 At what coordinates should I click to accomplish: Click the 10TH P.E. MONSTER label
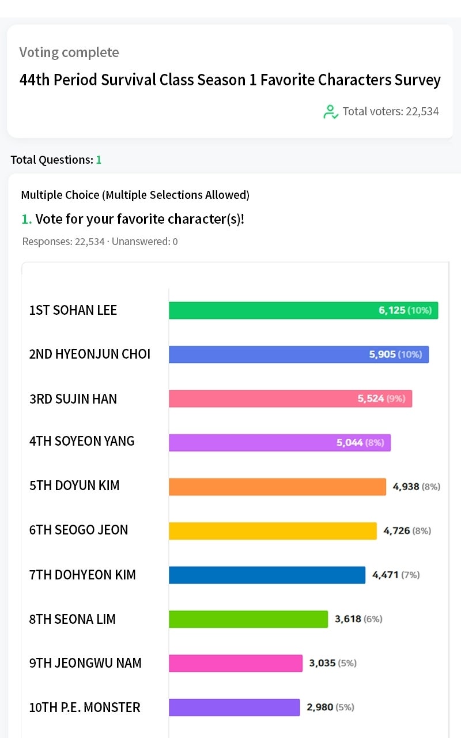tap(85, 707)
